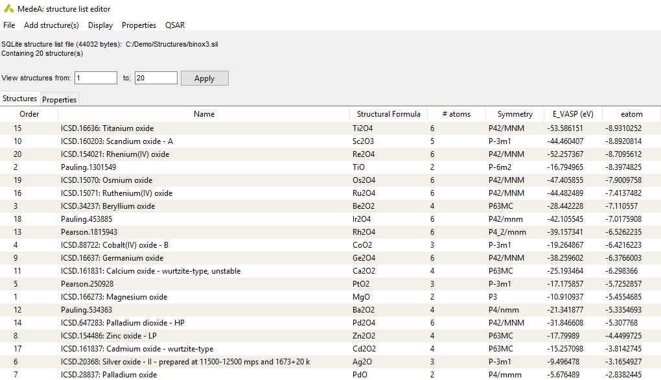Click the Apply button
This screenshot has width=661, height=380.
pos(204,78)
